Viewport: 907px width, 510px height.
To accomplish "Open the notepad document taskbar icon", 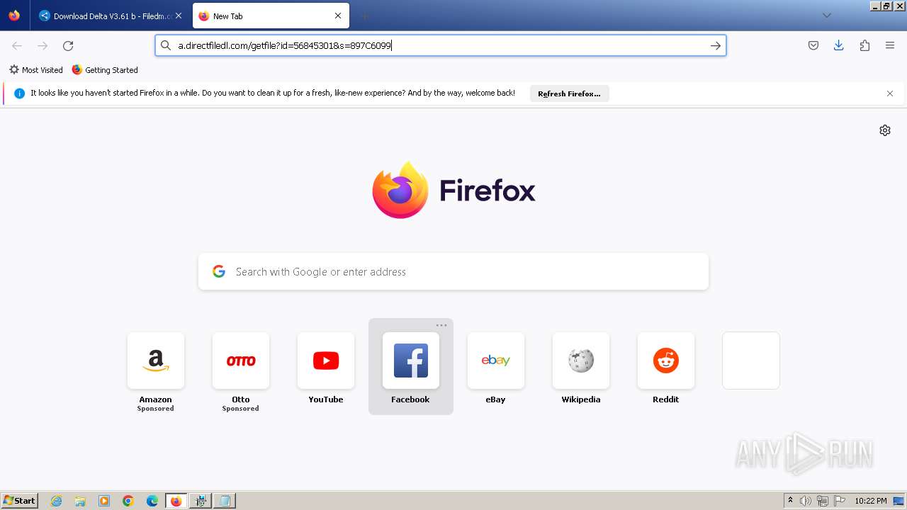I will point(225,501).
